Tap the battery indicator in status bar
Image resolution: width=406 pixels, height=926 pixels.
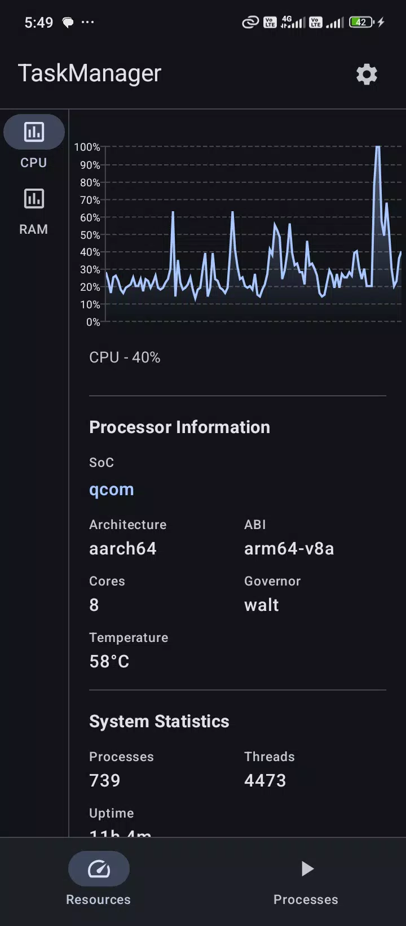[x=361, y=23]
